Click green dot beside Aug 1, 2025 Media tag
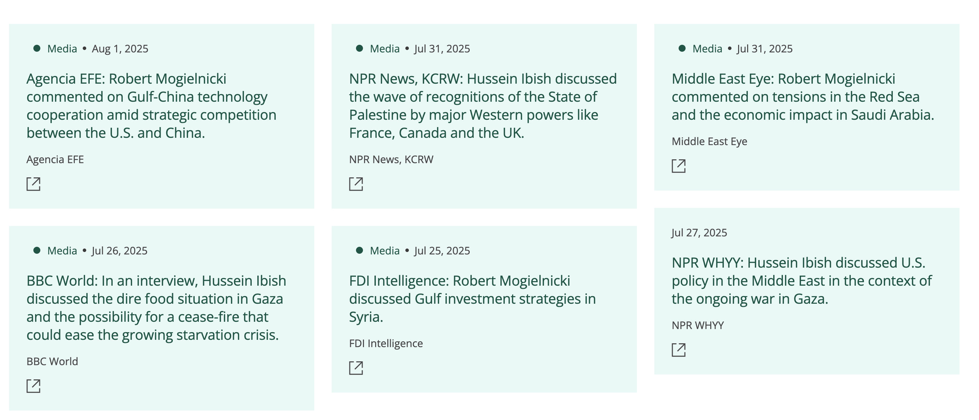 pyautogui.click(x=37, y=49)
